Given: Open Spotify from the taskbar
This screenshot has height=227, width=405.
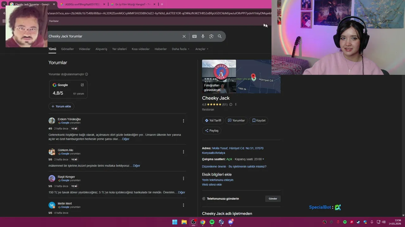Looking at the screenshot, I should tap(212, 222).
